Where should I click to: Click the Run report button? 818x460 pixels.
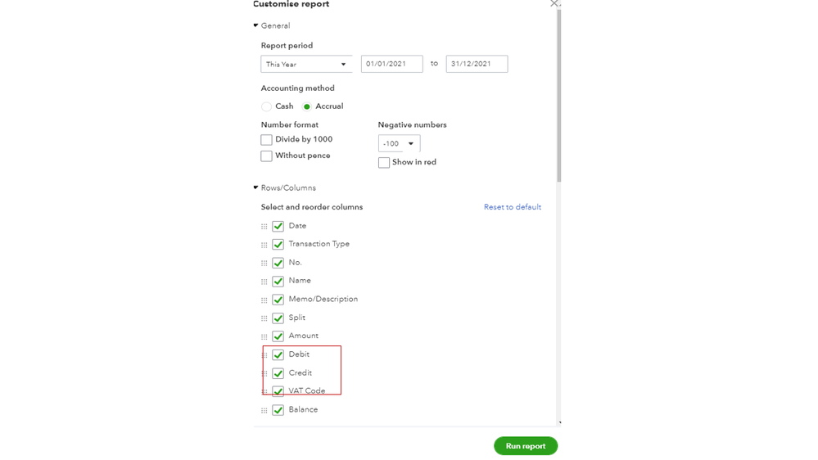pyautogui.click(x=526, y=446)
